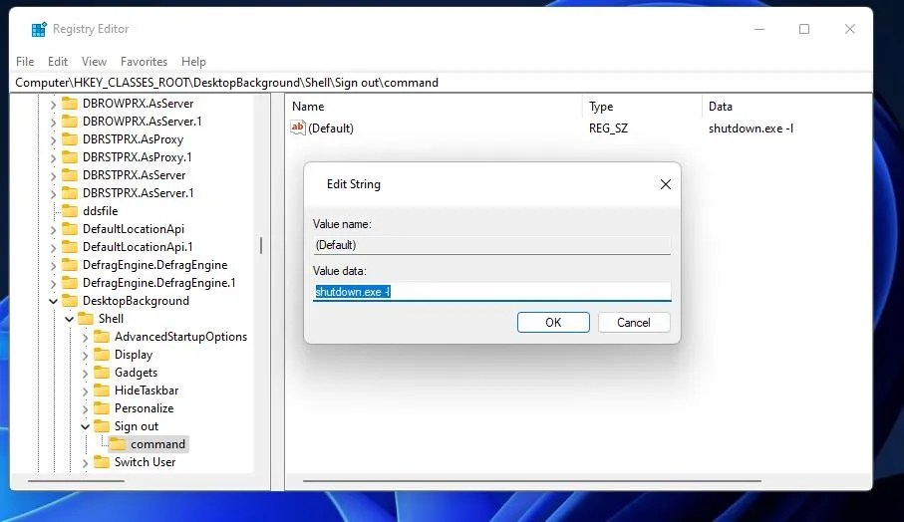Screen dimensions: 904x522
Task: Click the DBRSTPRX.AsServer.1 folder icon
Action: 70,192
